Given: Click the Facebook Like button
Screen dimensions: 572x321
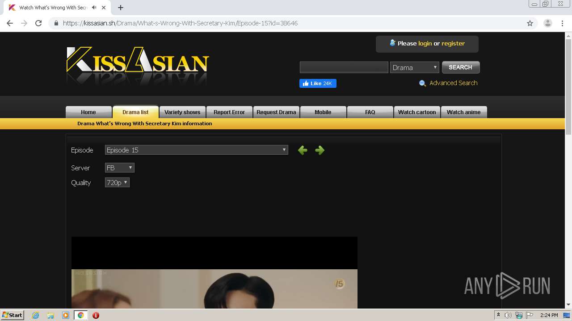Looking at the screenshot, I should coord(318,83).
